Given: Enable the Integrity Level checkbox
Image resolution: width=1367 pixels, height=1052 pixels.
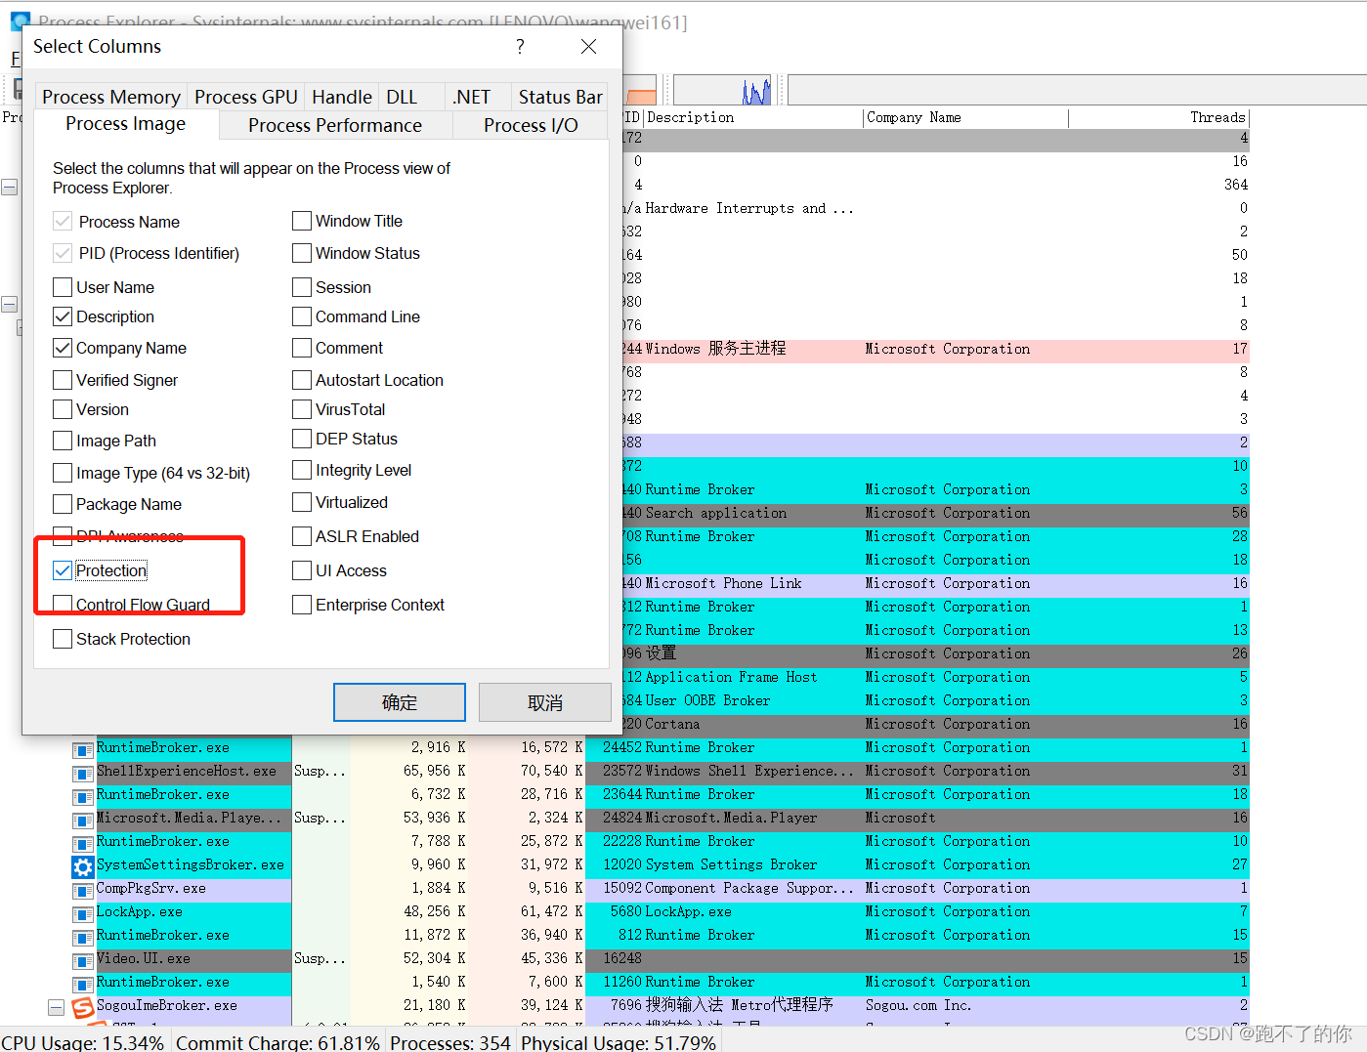Looking at the screenshot, I should (302, 470).
